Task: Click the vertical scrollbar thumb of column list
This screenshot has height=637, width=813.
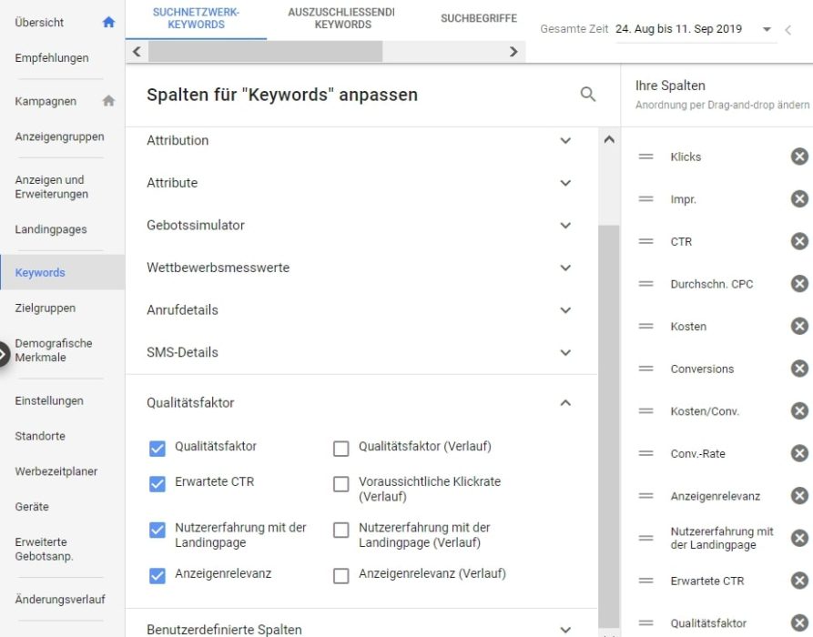Action: 609,426
